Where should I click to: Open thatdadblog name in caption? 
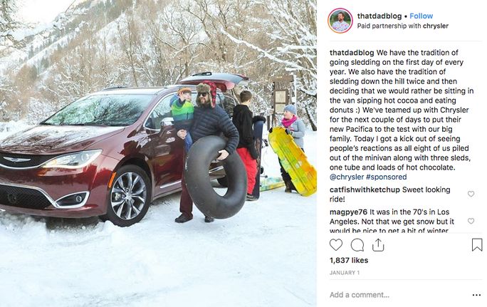tap(352, 53)
